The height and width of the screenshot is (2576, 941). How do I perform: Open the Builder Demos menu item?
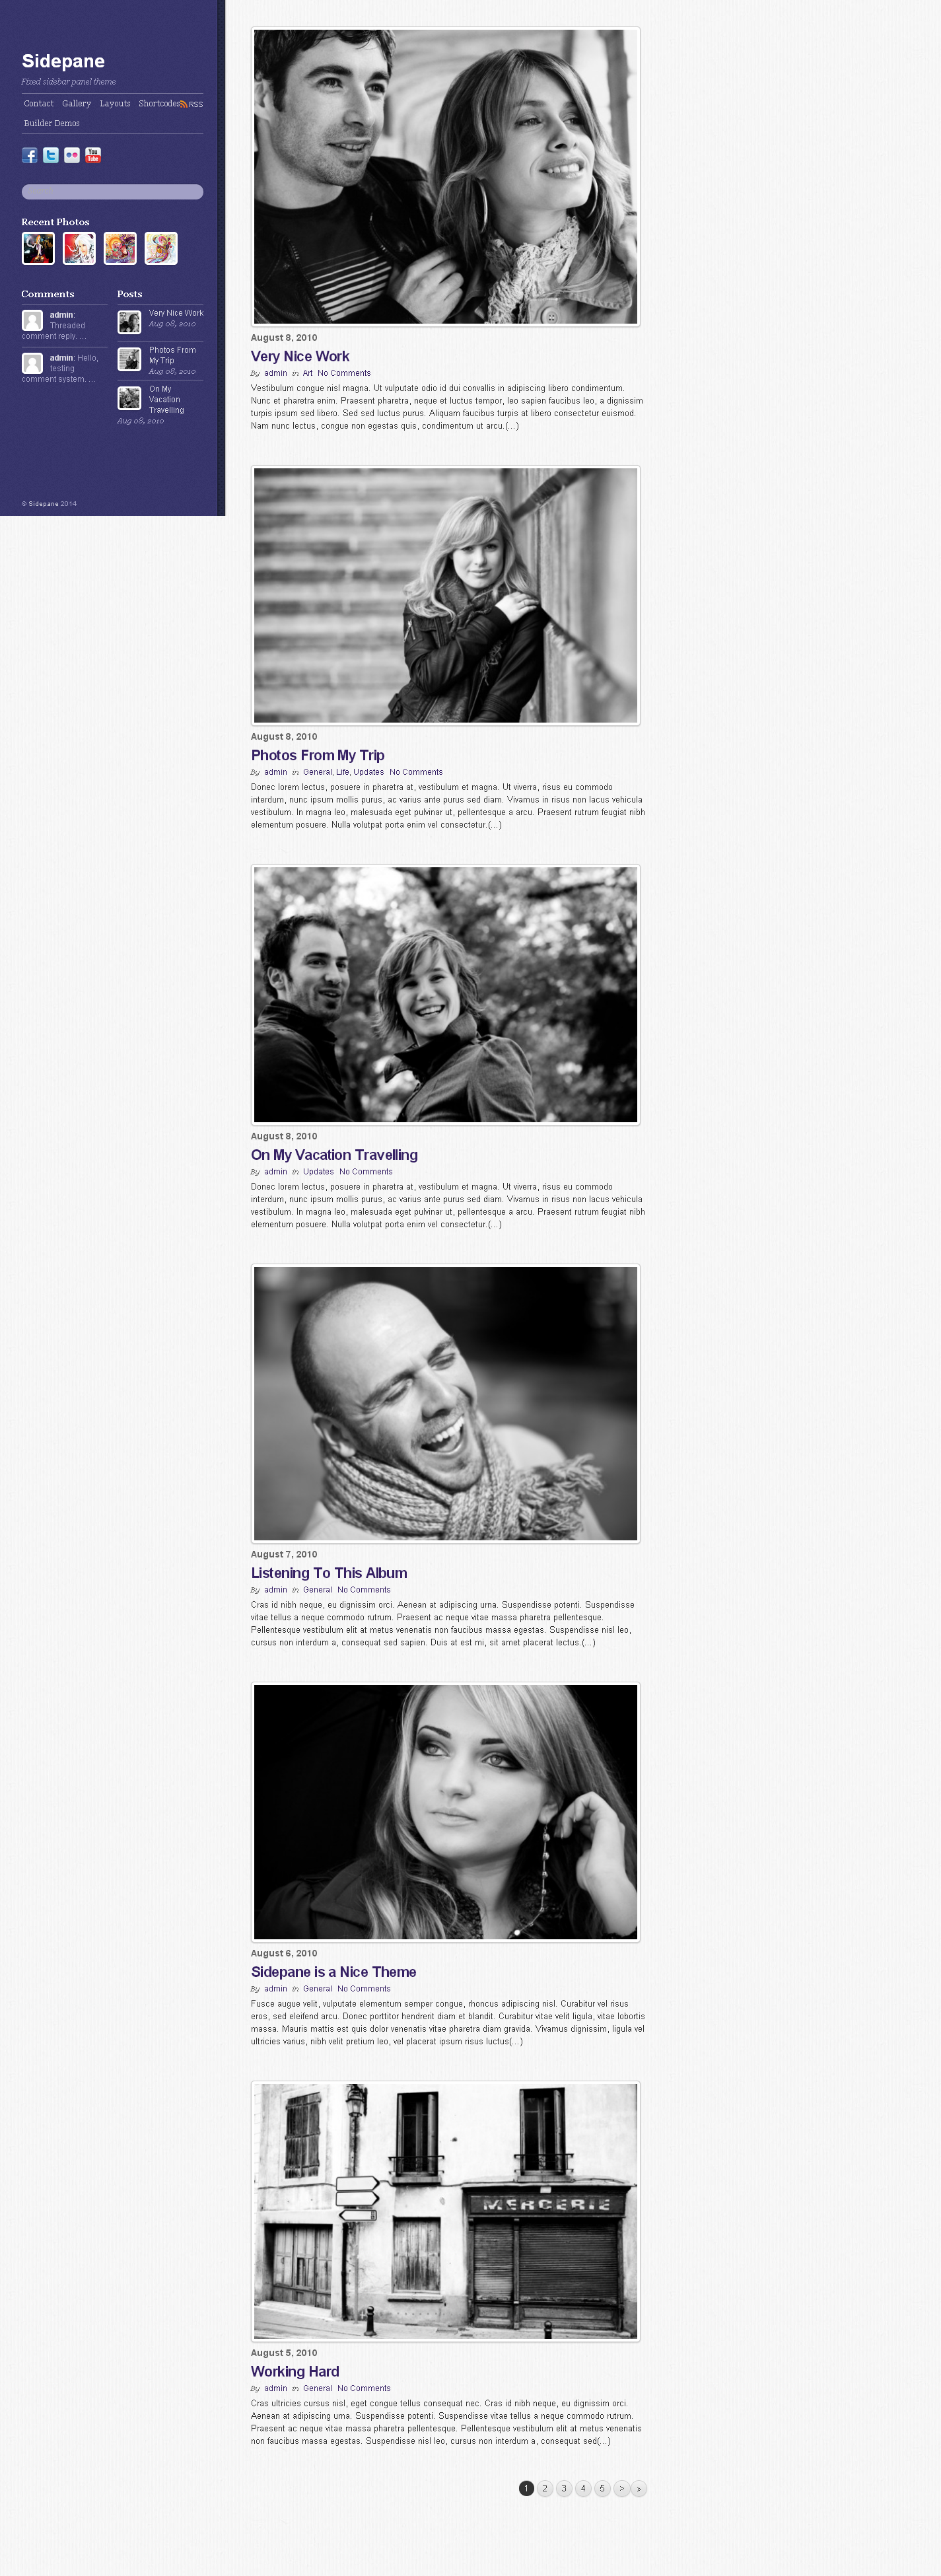pos(52,124)
